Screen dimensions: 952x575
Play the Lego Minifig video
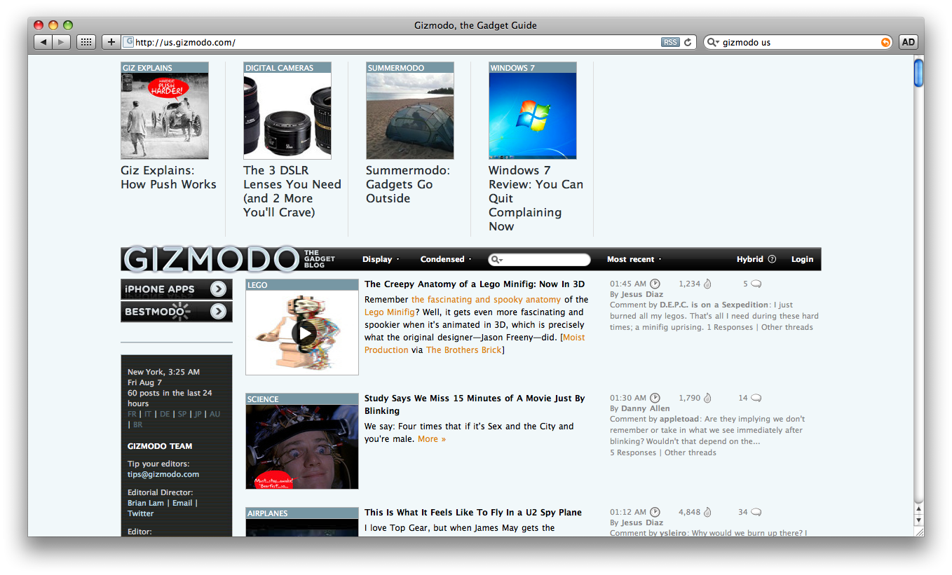[303, 333]
